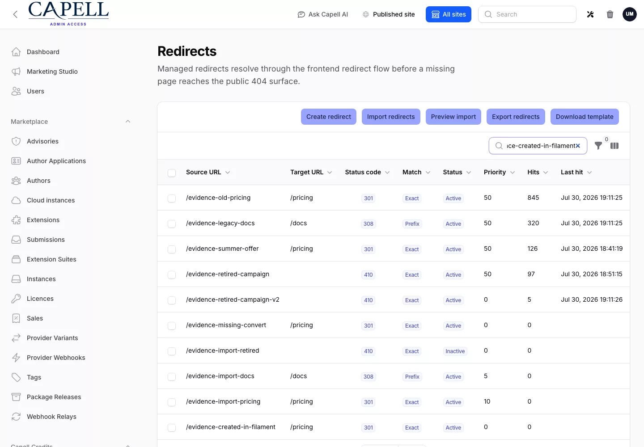Collapse the Marketplace sidebar section
The image size is (644, 447).
(x=128, y=122)
